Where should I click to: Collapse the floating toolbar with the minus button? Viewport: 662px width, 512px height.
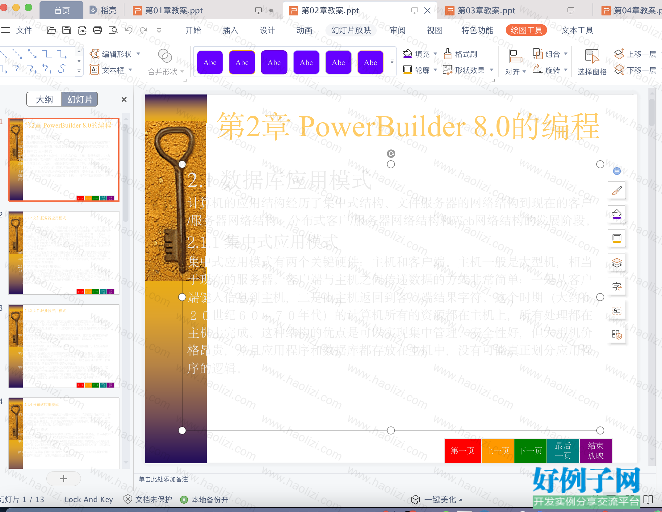[x=617, y=171]
